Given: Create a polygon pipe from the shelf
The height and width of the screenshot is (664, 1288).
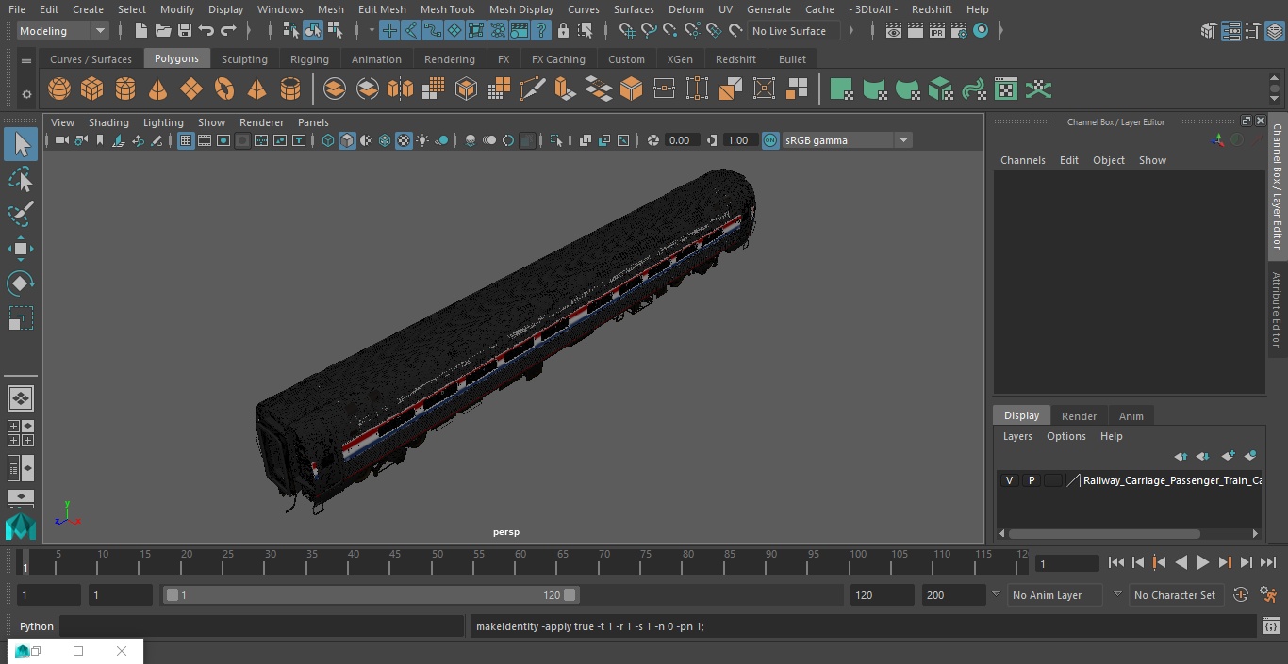Looking at the screenshot, I should [x=290, y=89].
